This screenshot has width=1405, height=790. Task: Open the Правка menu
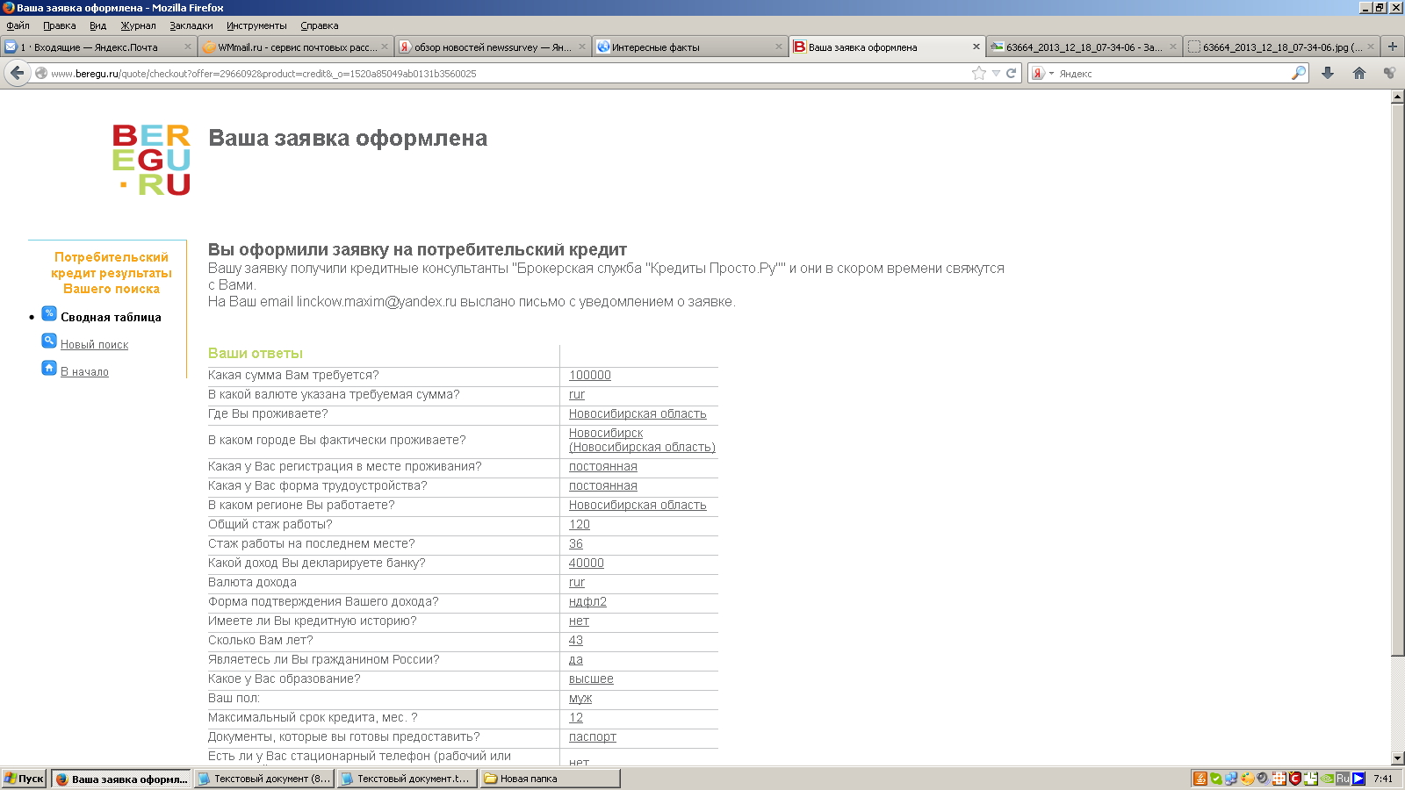(x=60, y=25)
